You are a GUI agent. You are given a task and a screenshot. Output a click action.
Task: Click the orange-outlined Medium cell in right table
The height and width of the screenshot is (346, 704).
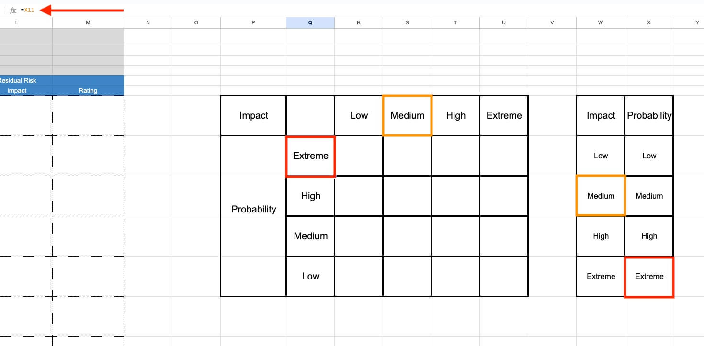pos(601,196)
